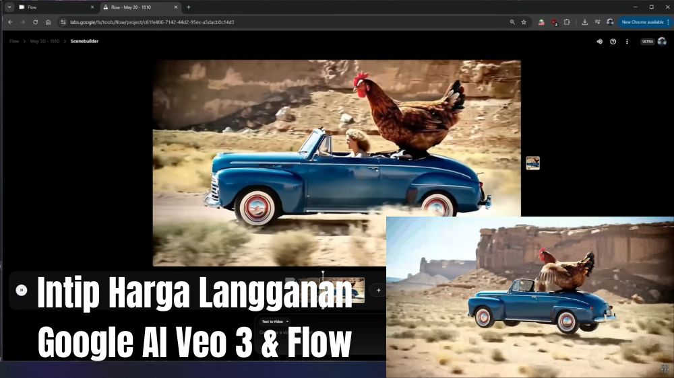The height and width of the screenshot is (378, 674).
Task: Pause the scene playback
Action: coord(22,290)
